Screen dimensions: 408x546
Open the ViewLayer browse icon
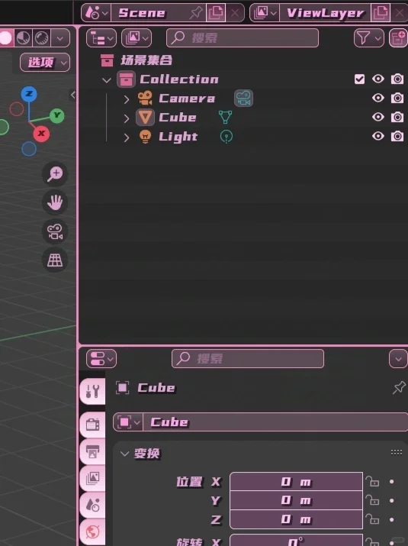click(x=265, y=13)
